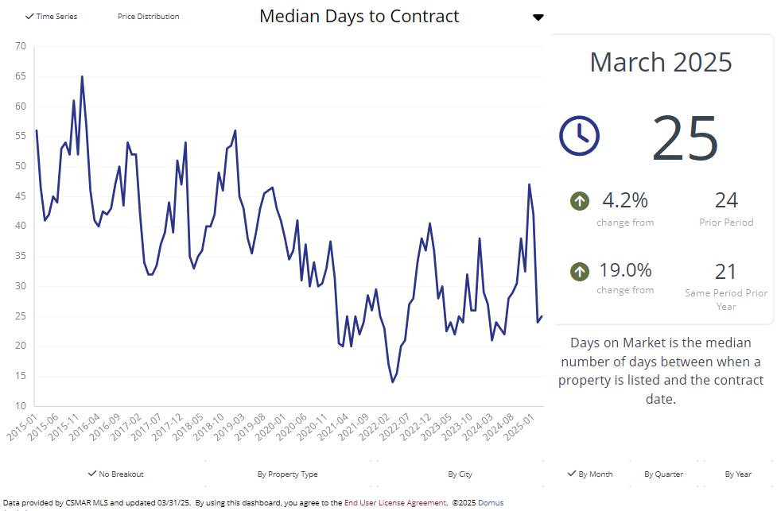The height and width of the screenshot is (511, 777).
Task: Select the By Month time grouping
Action: [x=590, y=474]
